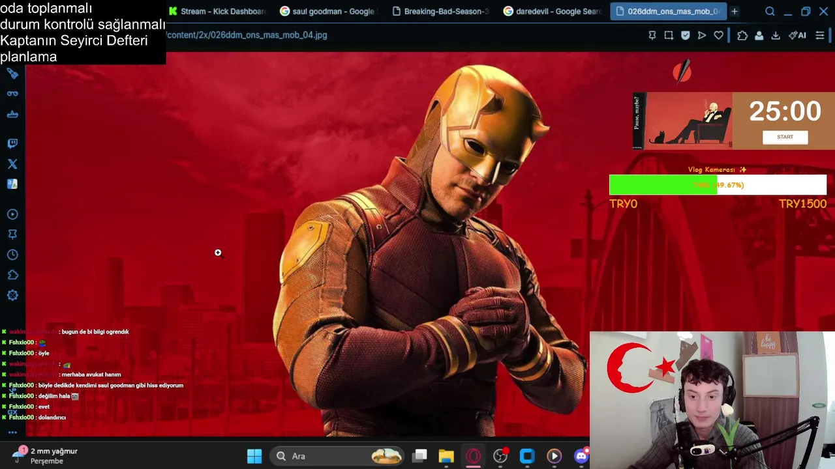Open the Windows Start menu
The width and height of the screenshot is (835, 469).
tap(254, 456)
